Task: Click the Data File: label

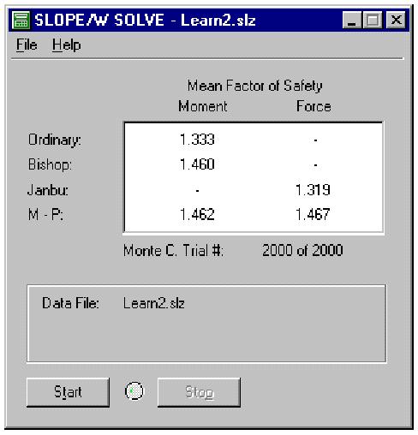Action: pos(70,303)
